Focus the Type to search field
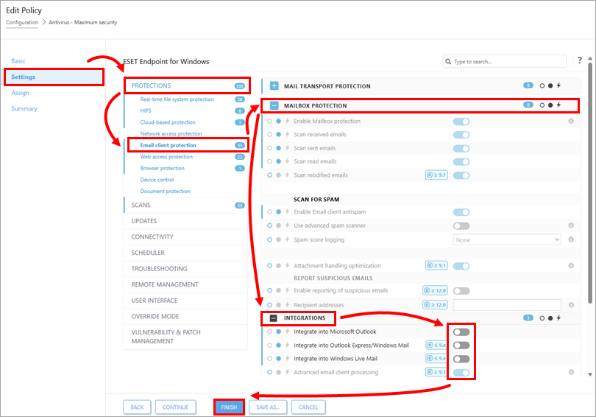This screenshot has width=596, height=417. point(505,61)
